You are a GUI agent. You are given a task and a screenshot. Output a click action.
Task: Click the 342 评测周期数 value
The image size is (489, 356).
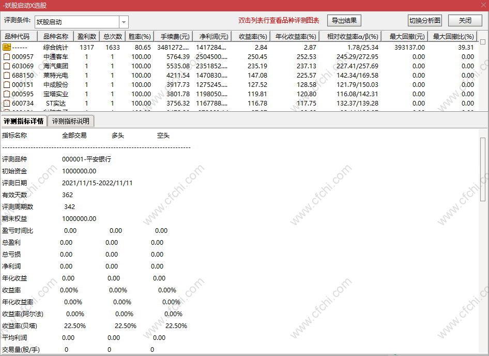coord(70,207)
